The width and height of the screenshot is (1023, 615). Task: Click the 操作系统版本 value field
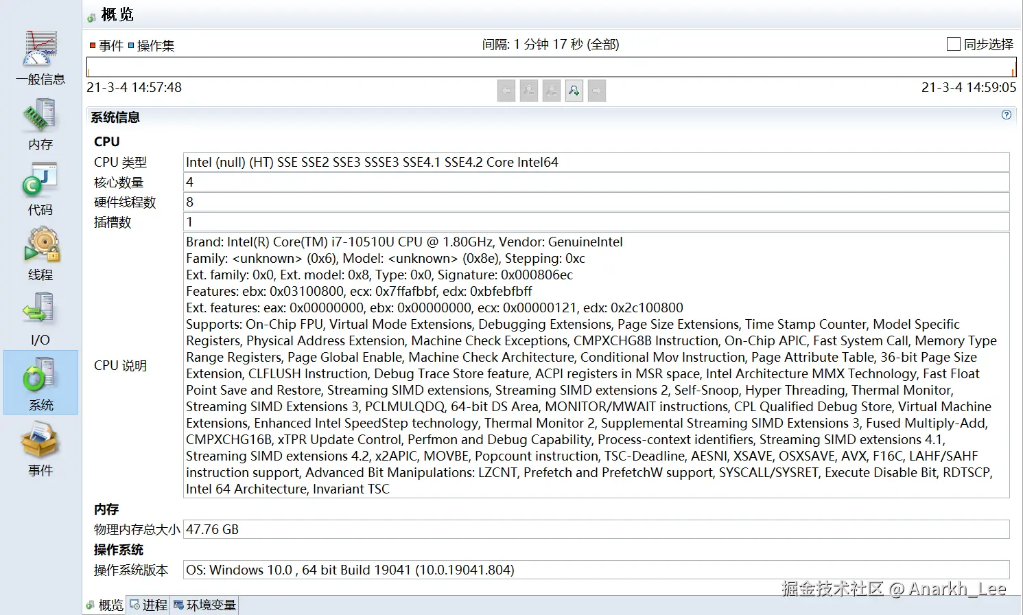(x=596, y=570)
